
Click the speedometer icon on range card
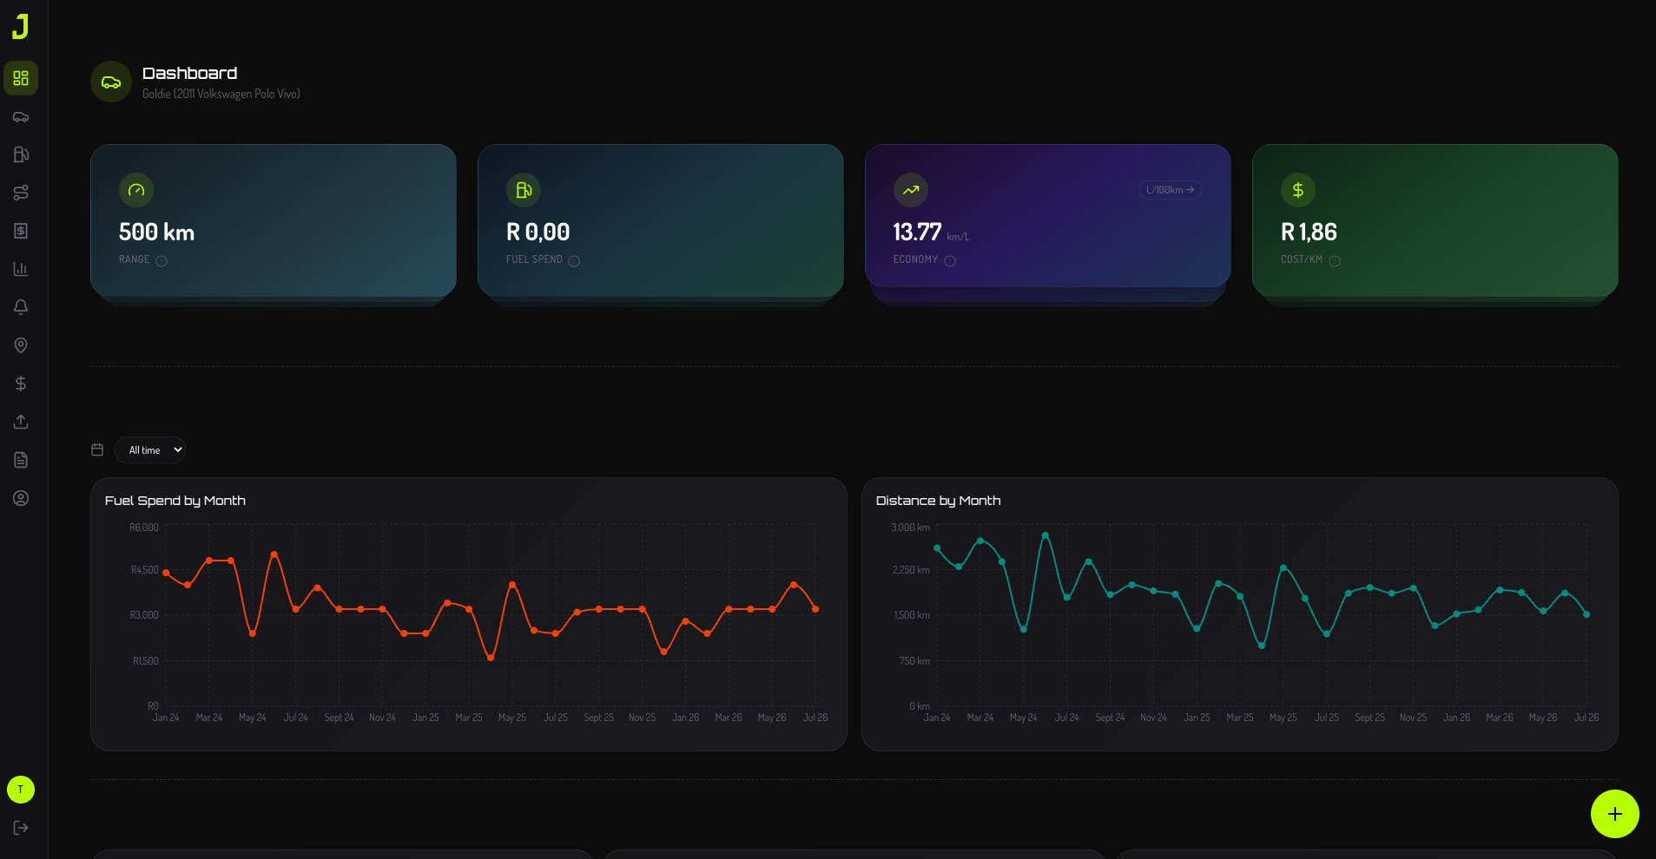pos(136,190)
